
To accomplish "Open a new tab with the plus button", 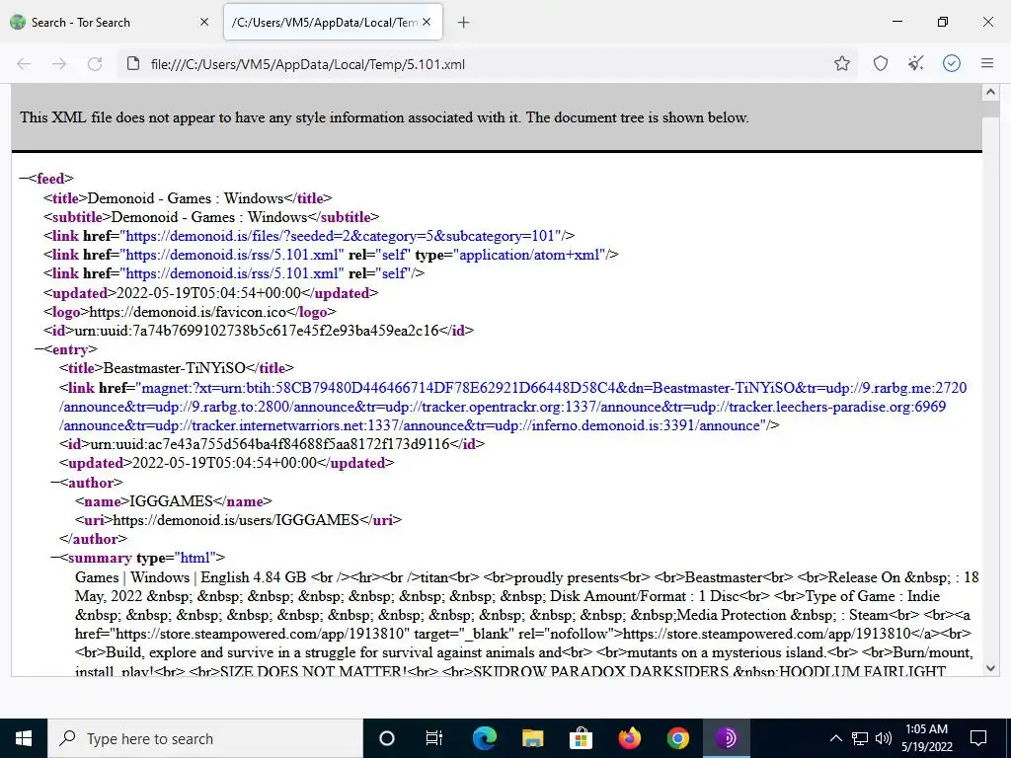I will coord(464,23).
